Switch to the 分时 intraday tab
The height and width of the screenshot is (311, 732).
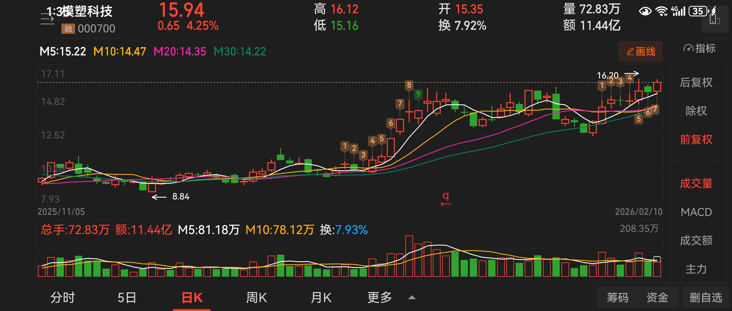(62, 297)
